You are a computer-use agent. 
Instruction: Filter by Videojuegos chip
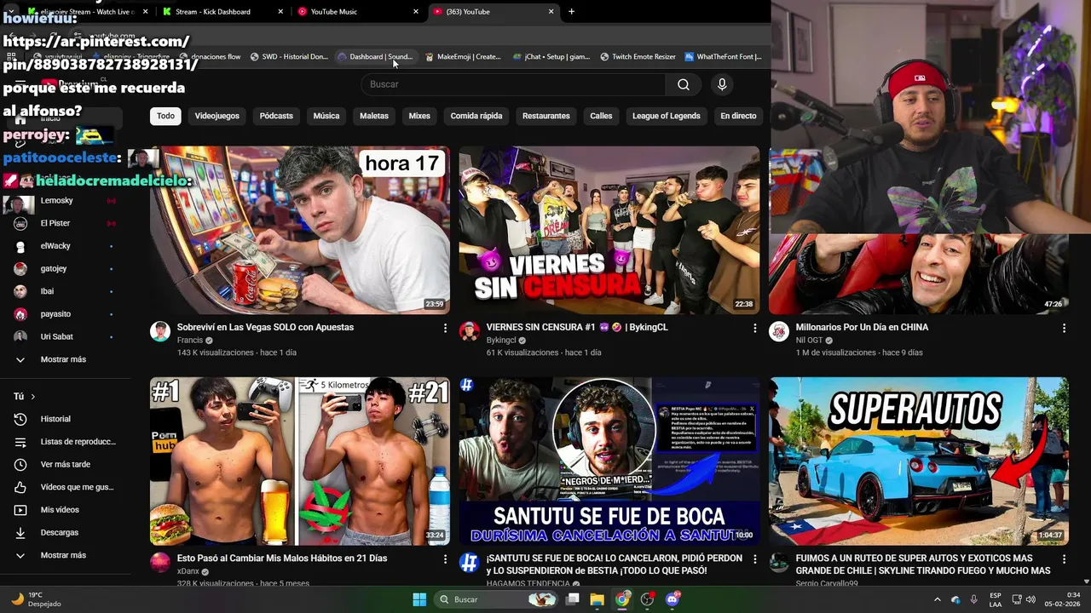[x=216, y=116]
